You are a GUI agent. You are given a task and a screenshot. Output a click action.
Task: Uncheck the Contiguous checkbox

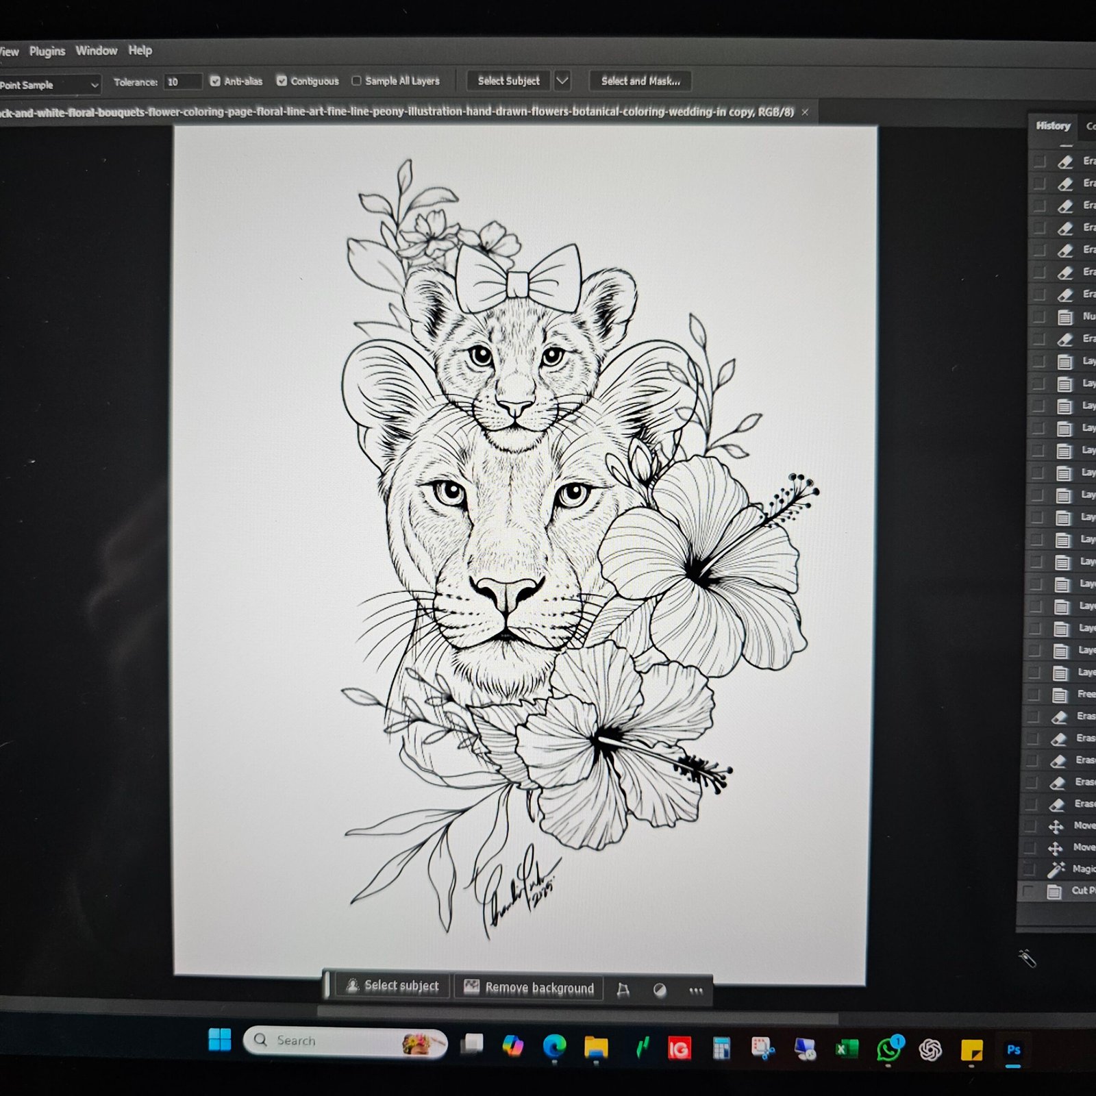pyautogui.click(x=282, y=81)
